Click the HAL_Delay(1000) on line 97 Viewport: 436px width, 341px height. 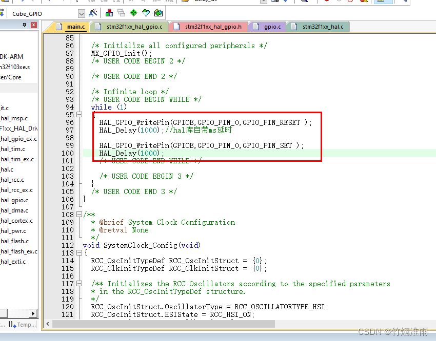click(131, 130)
